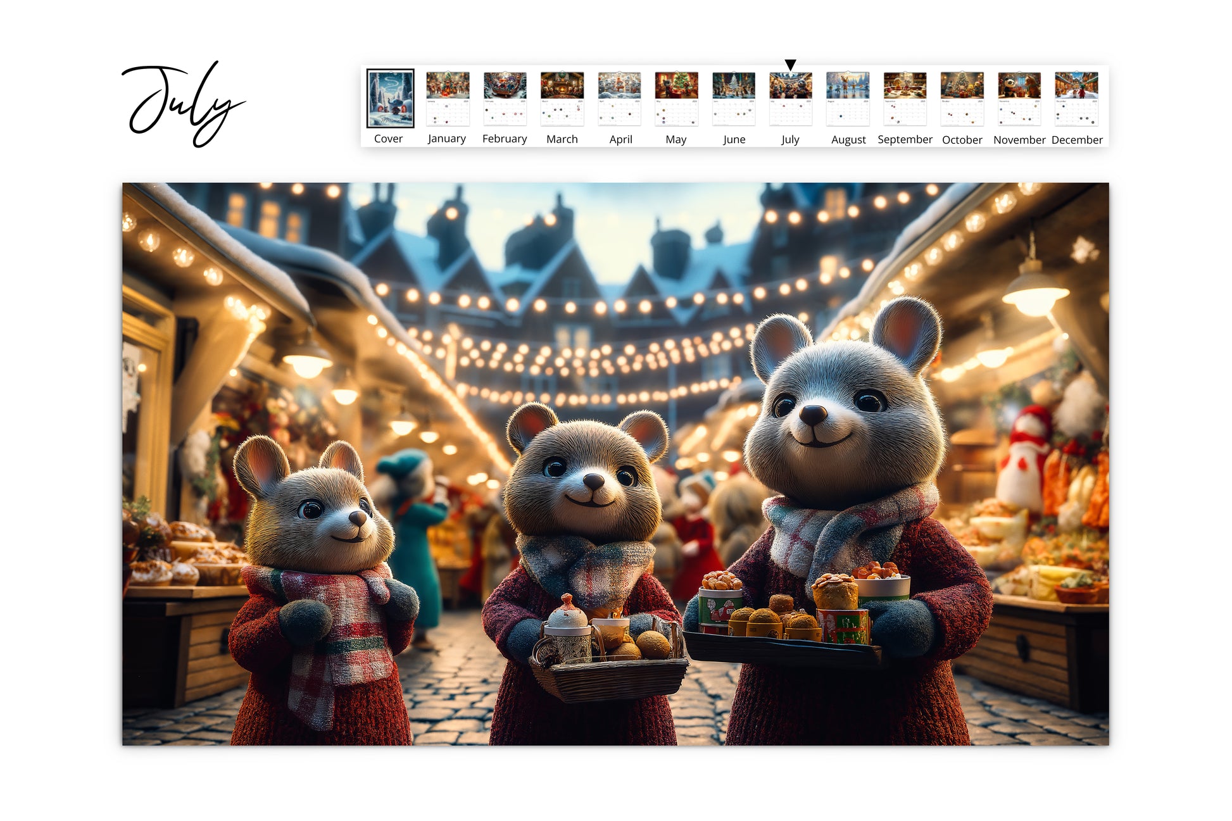Open the December calendar thumbnail
The width and height of the screenshot is (1232, 821).
(x=1076, y=99)
